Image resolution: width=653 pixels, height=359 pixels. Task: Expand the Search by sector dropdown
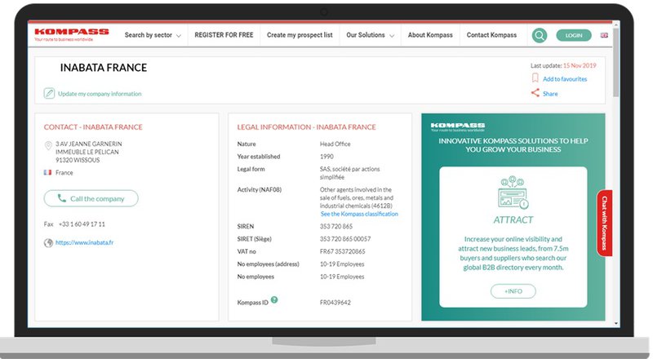(152, 35)
